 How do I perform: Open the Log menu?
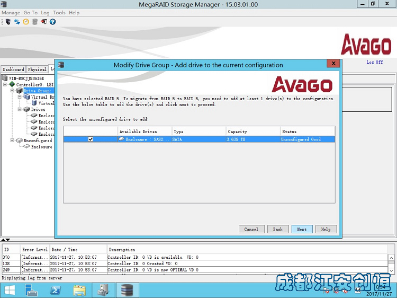click(45, 13)
